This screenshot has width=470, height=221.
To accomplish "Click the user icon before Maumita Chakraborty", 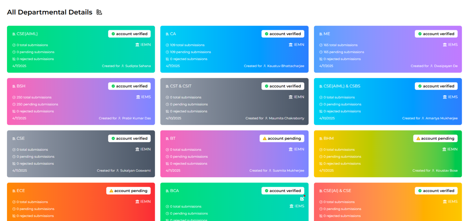I will tap(266, 118).
